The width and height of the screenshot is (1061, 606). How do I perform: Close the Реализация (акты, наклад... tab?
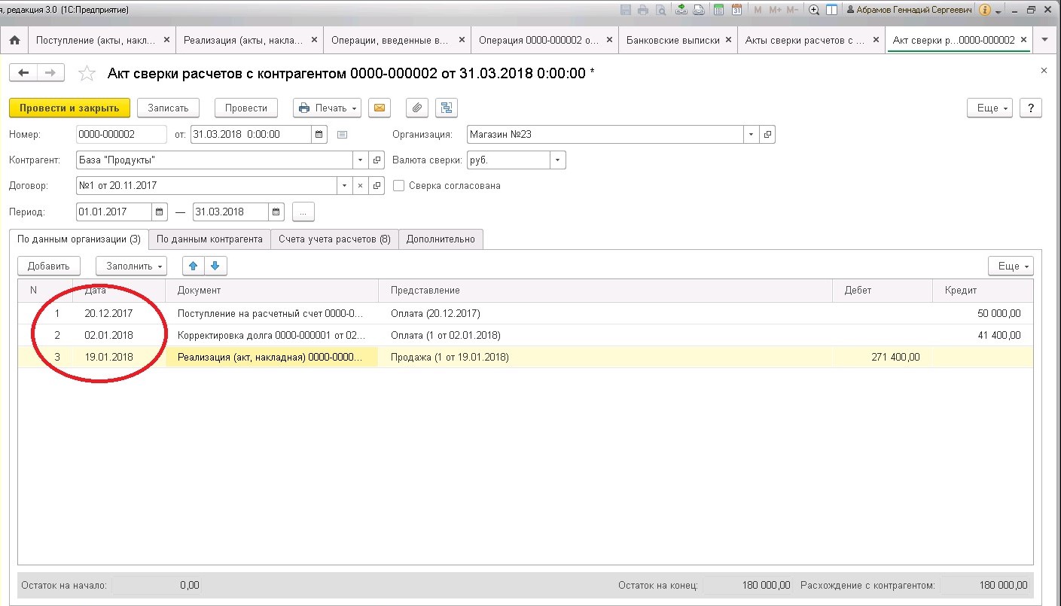[x=314, y=40]
